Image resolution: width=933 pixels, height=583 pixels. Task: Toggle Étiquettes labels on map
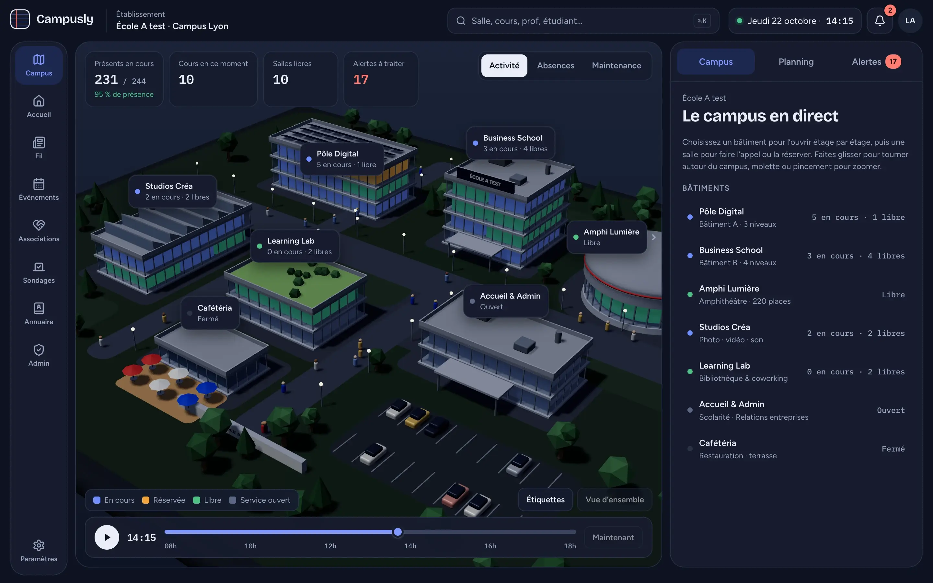tap(546, 499)
